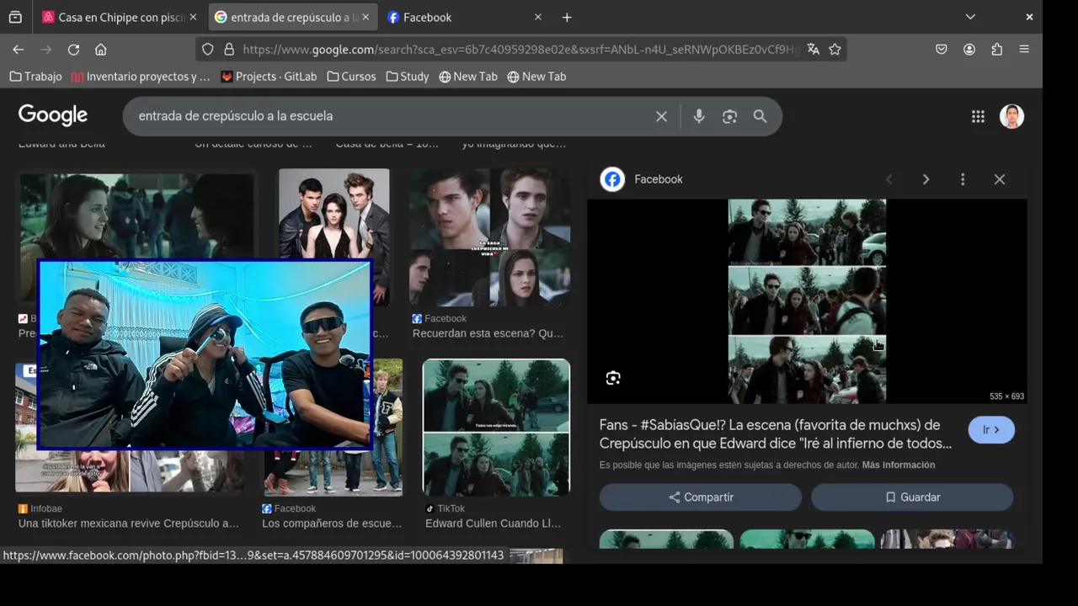
Task: Save the image with Guardar button
Action: [x=912, y=497]
